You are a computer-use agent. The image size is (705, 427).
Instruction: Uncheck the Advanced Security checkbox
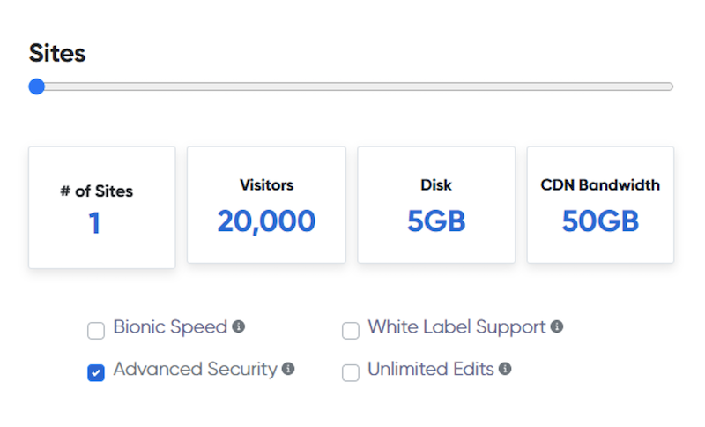coord(96,373)
